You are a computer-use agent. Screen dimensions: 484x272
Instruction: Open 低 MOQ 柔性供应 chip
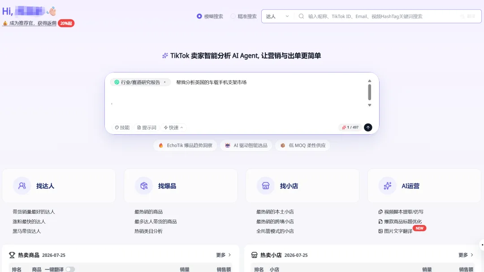click(x=302, y=145)
